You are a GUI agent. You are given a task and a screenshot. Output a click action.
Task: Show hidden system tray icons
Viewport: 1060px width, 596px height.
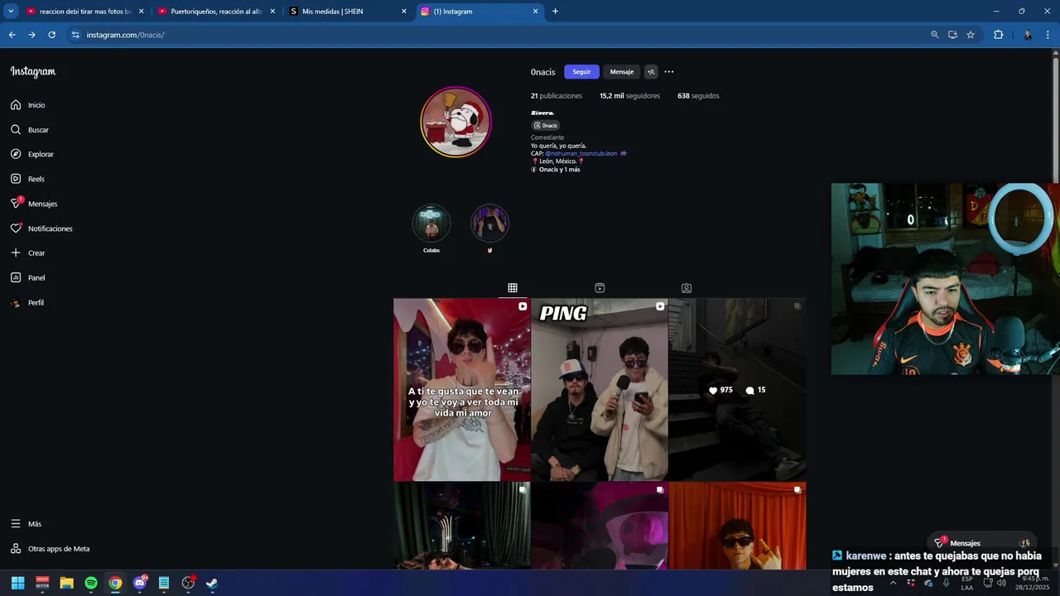(x=893, y=583)
